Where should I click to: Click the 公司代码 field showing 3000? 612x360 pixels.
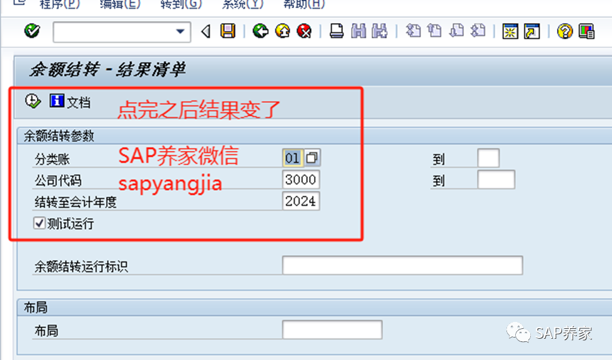coord(301,180)
